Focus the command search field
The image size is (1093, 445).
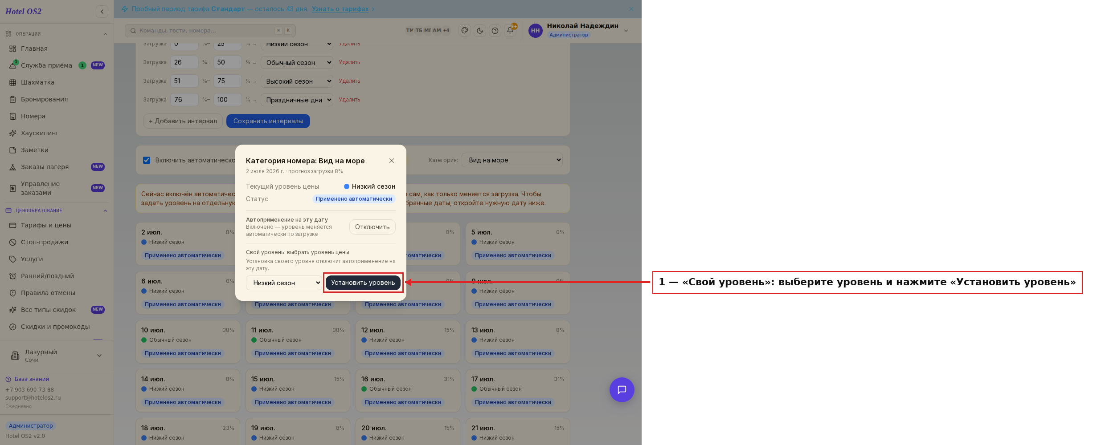tap(210, 31)
